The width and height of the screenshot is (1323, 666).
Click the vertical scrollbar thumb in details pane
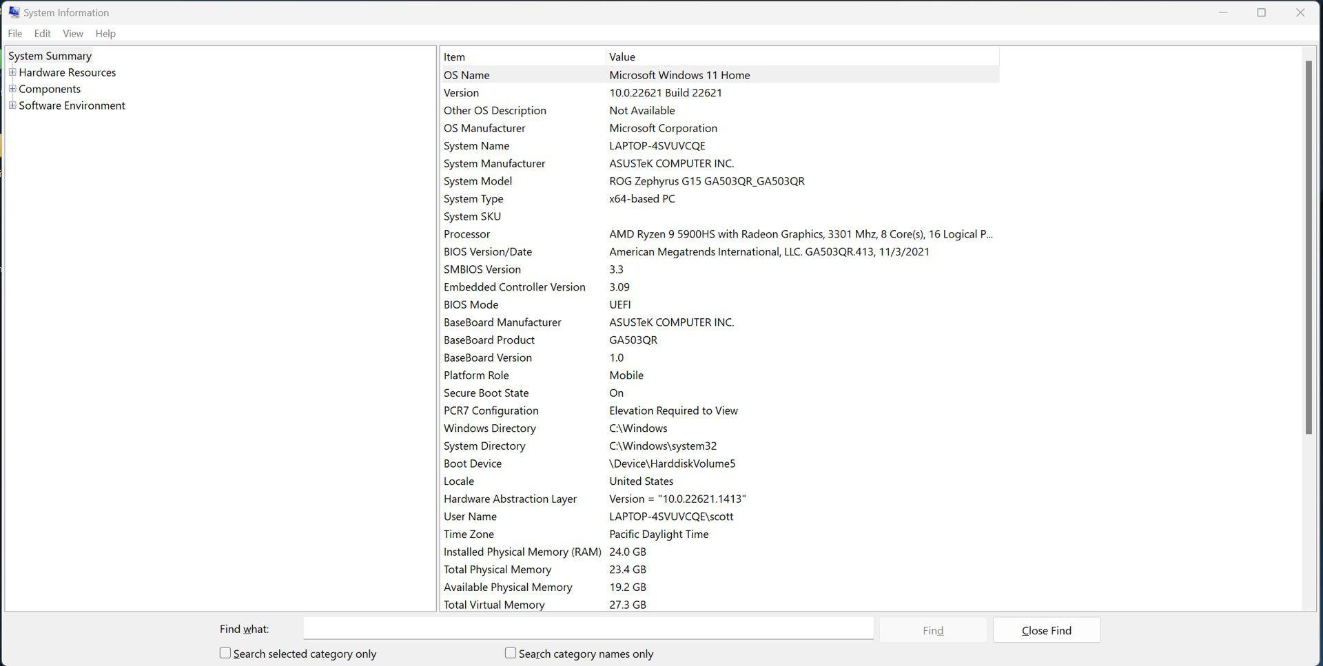click(x=1309, y=247)
